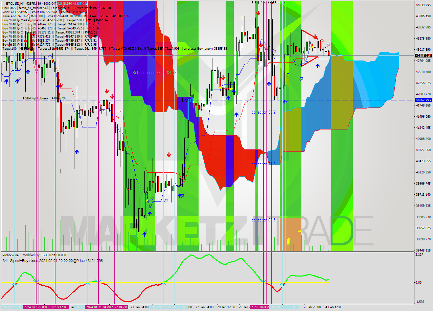Click the '2024.01.21 04:00' highlighted time marker
Viewport: 433px width, 311px height.
click(x=99, y=307)
